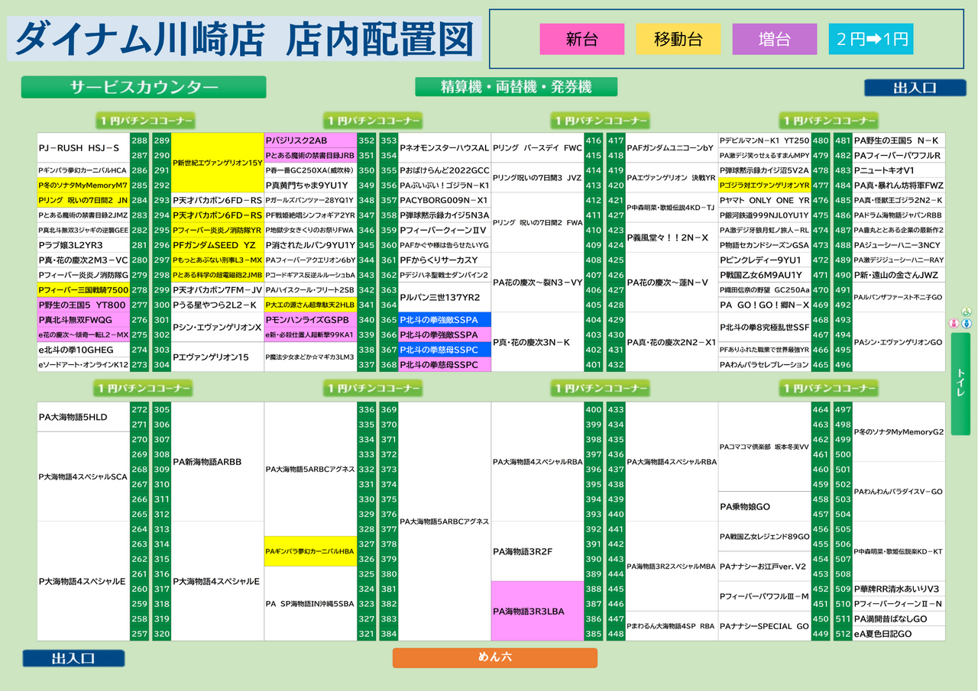Click the pink women's restroom icon
The height and width of the screenshot is (691, 978).
pyautogui.click(x=954, y=324)
